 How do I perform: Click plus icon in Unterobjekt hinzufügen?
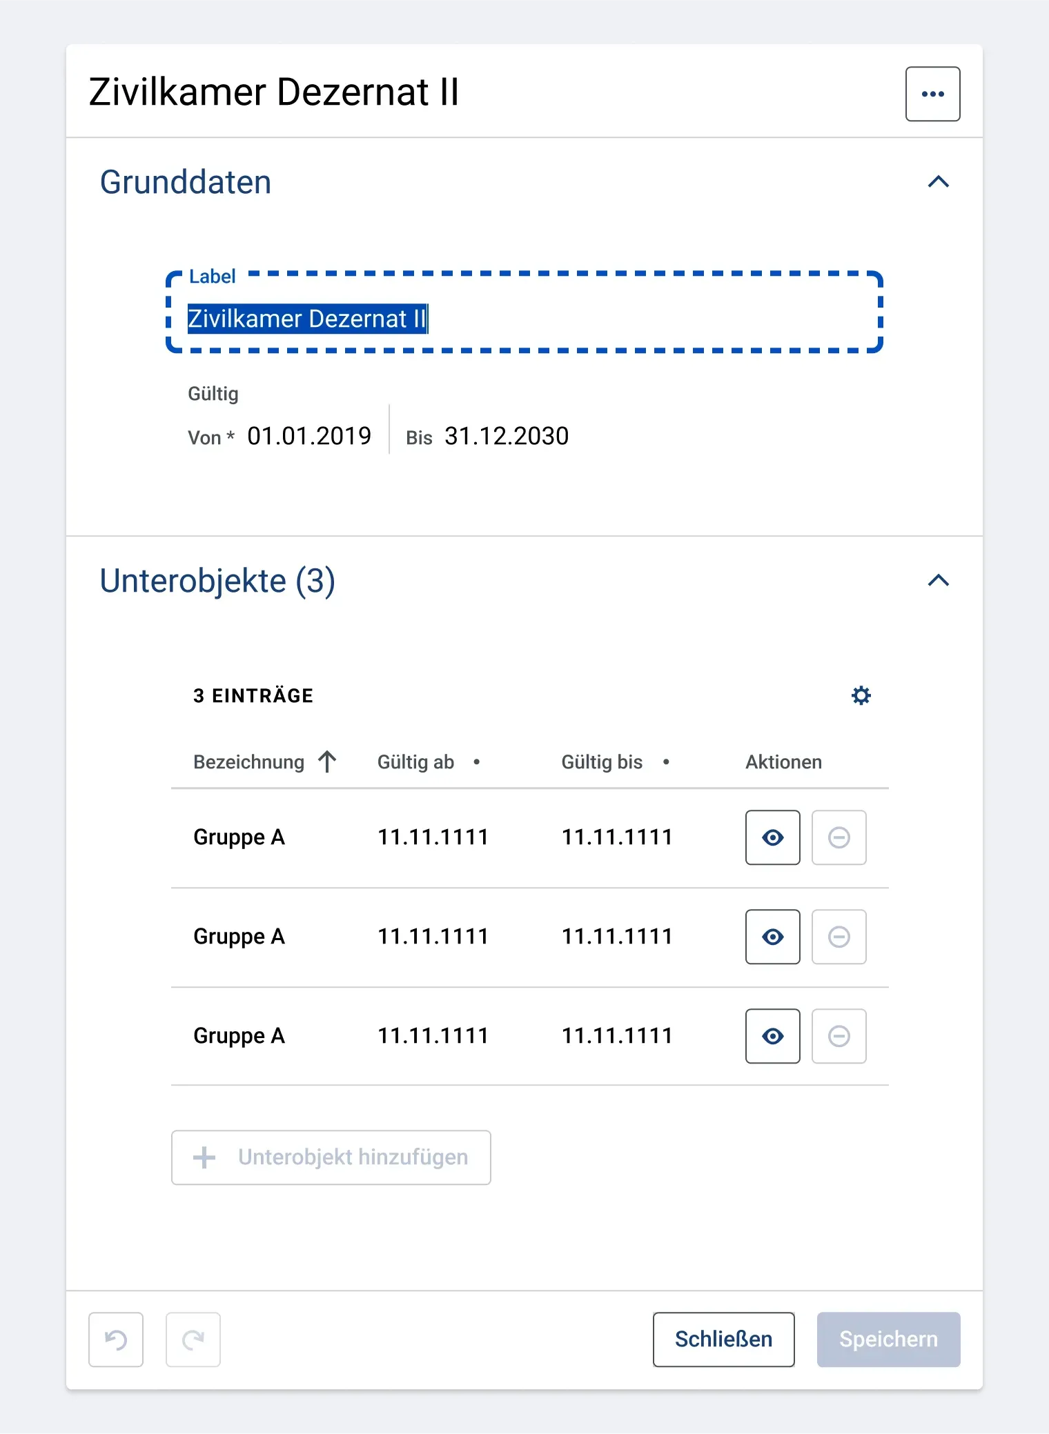[204, 1157]
